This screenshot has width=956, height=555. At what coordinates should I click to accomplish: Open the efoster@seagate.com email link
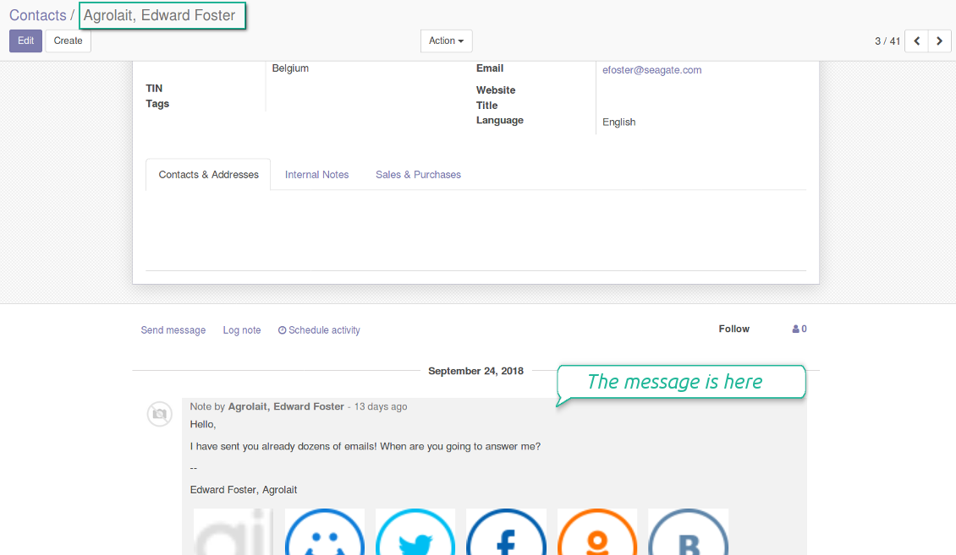pyautogui.click(x=651, y=70)
